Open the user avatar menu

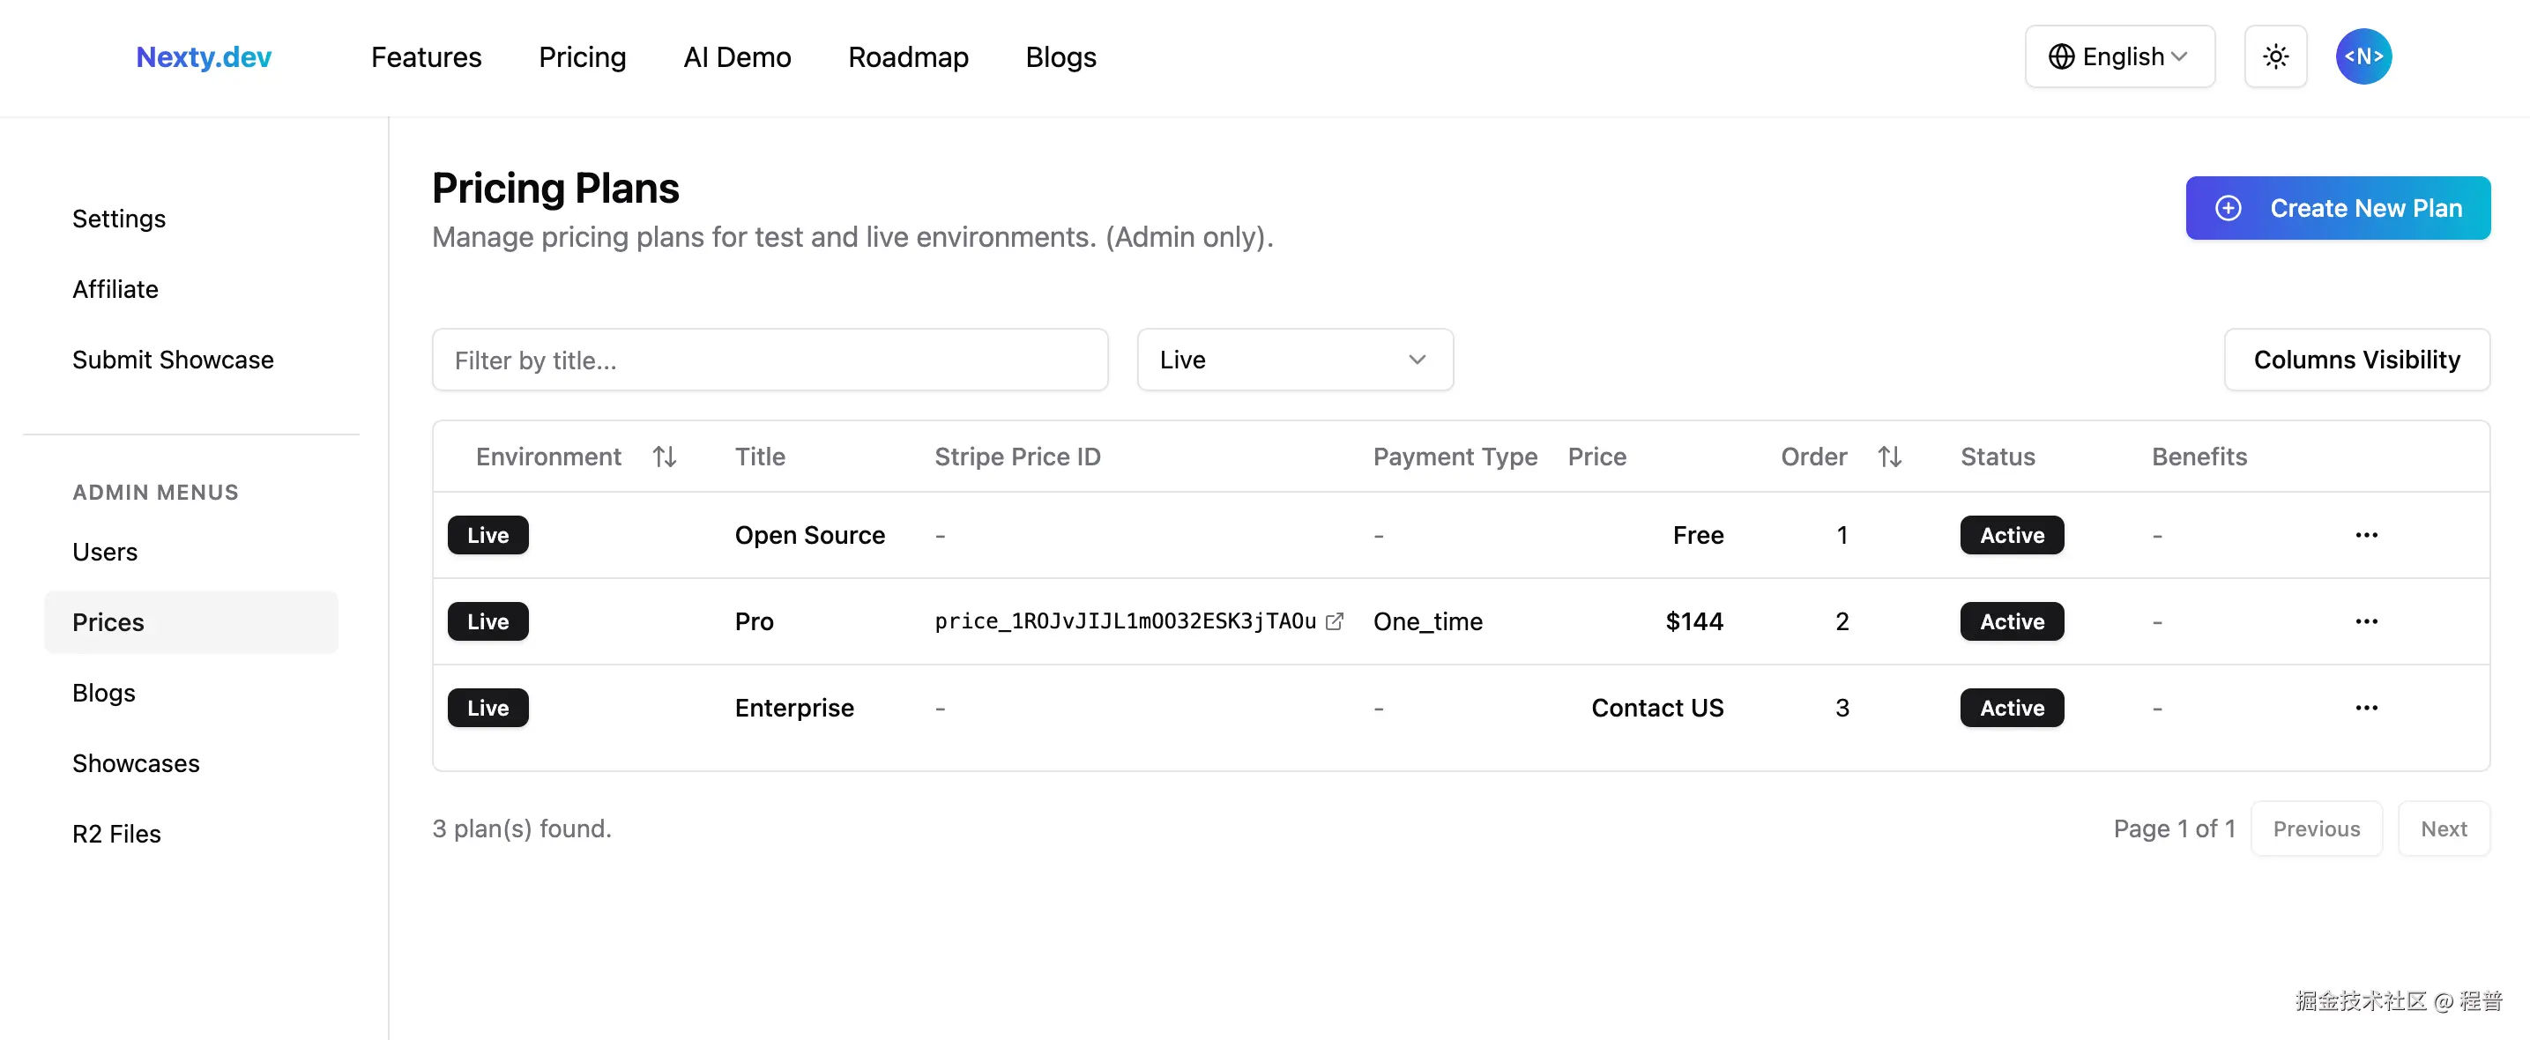point(2364,56)
